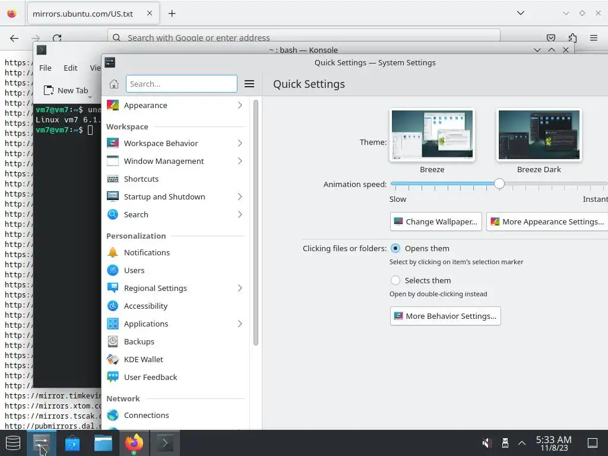Click the Connections globe icon
The width and height of the screenshot is (608, 456).
click(113, 416)
